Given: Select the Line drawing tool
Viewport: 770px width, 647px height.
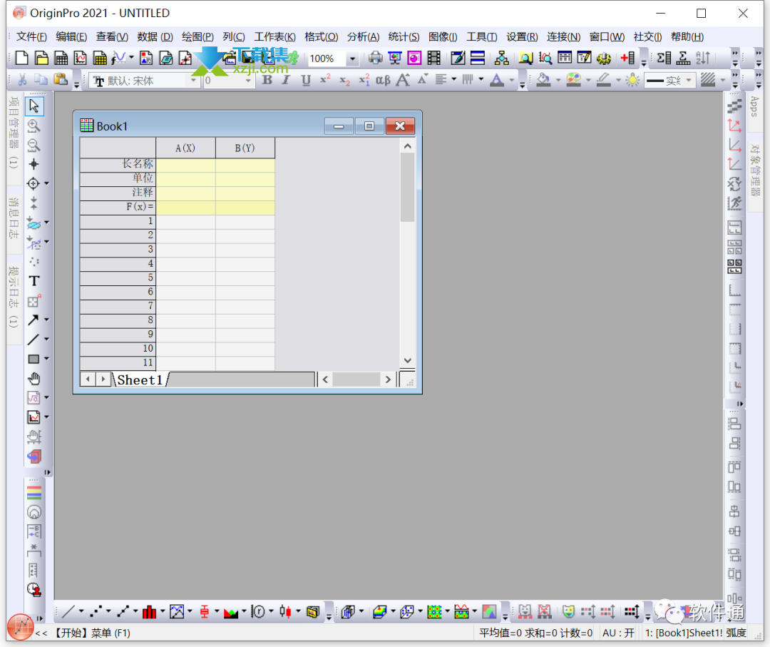Looking at the screenshot, I should [x=33, y=340].
